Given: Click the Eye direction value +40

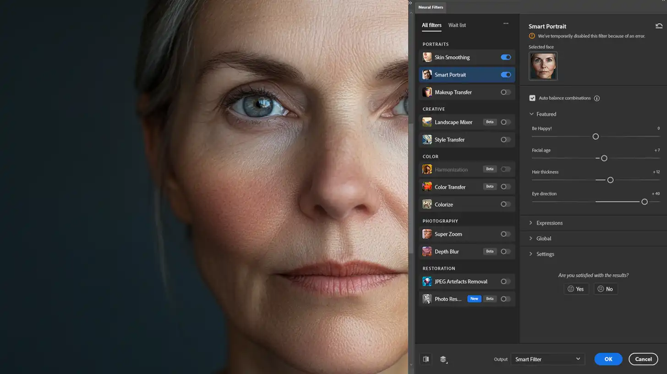Looking at the screenshot, I should tap(656, 194).
